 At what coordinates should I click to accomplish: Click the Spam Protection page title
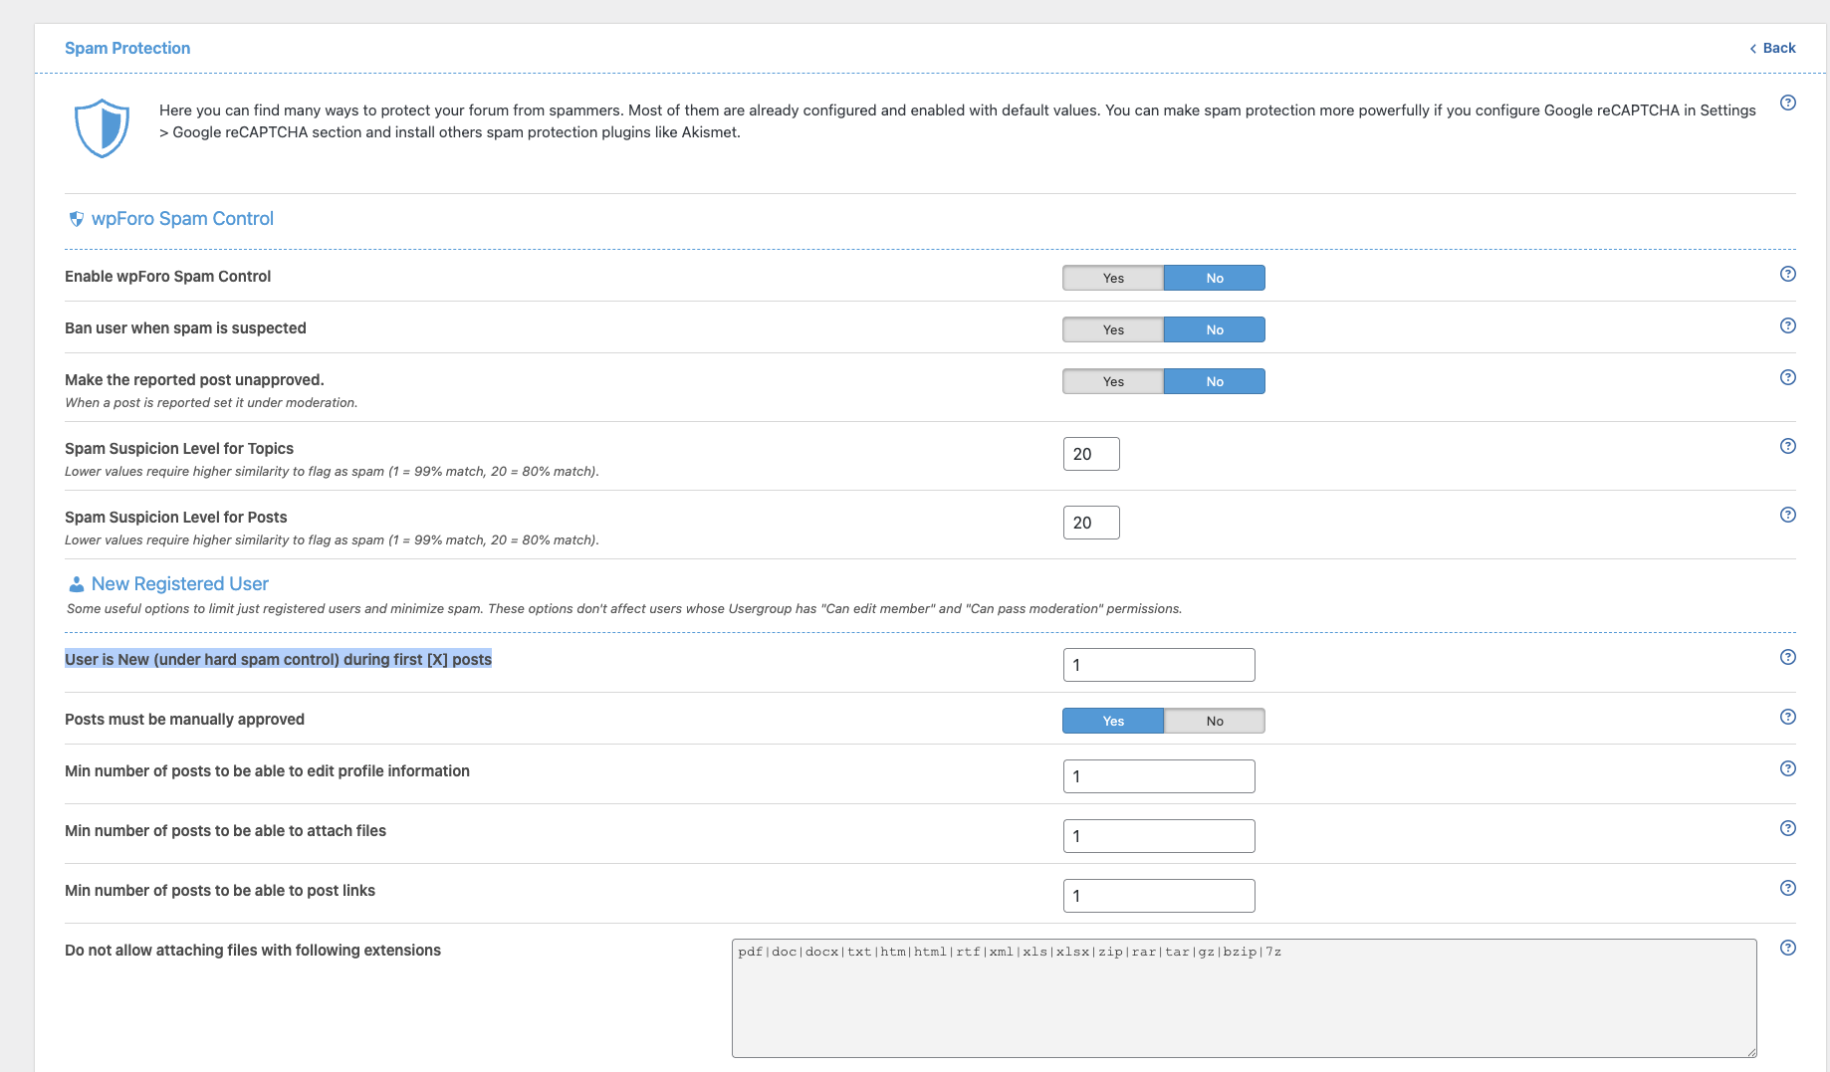127,49
